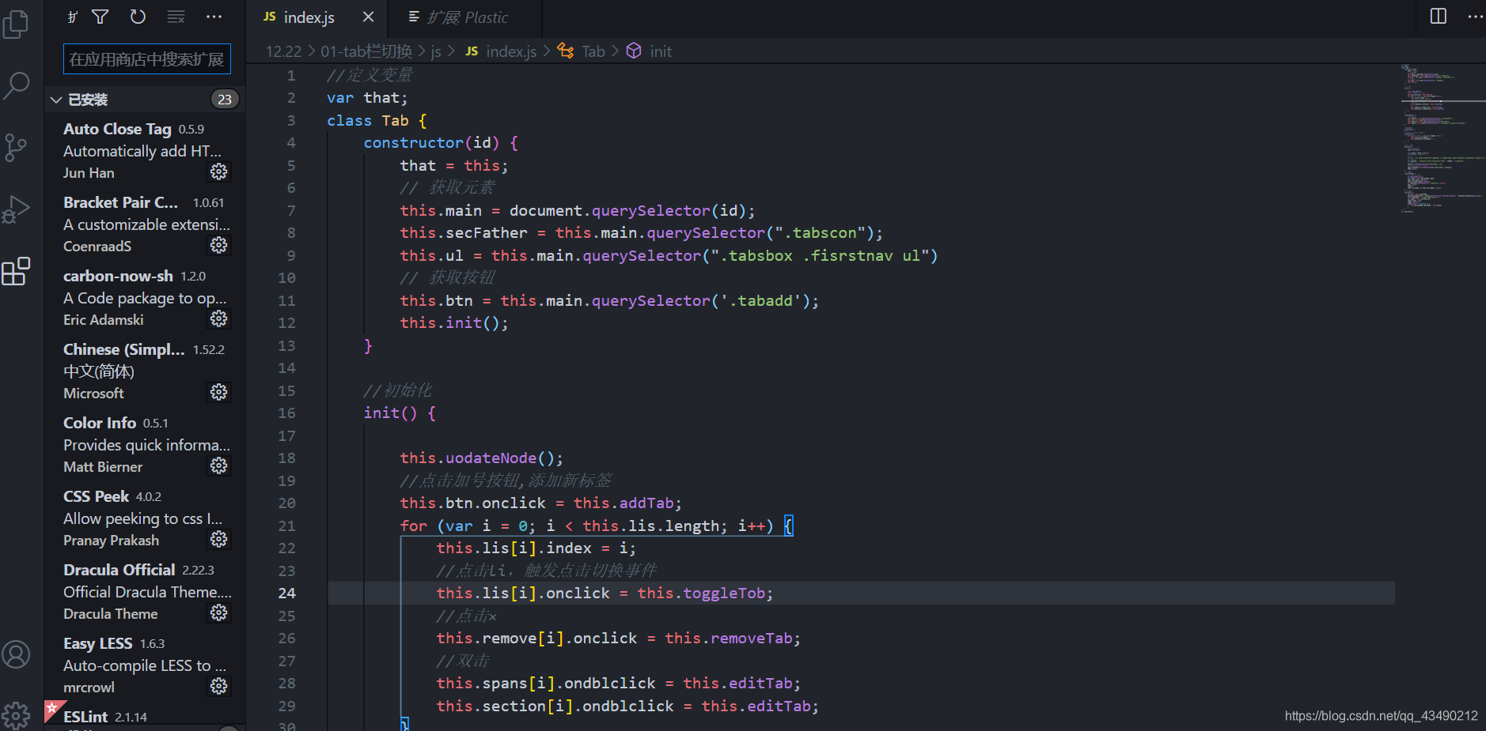Click line number 16 in gutter
The width and height of the screenshot is (1486, 731).
tap(287, 413)
